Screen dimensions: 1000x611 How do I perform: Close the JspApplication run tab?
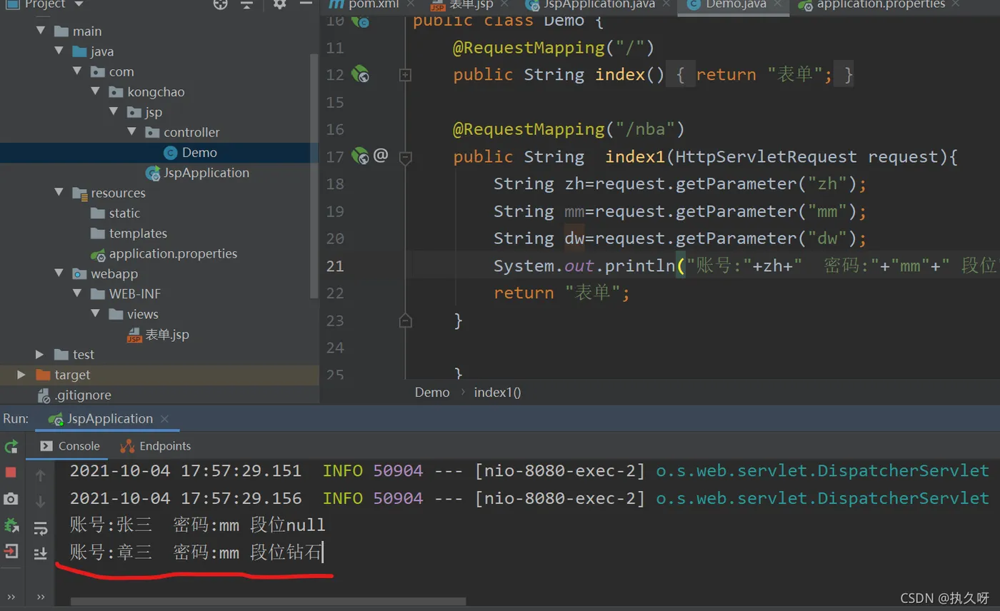click(x=165, y=419)
